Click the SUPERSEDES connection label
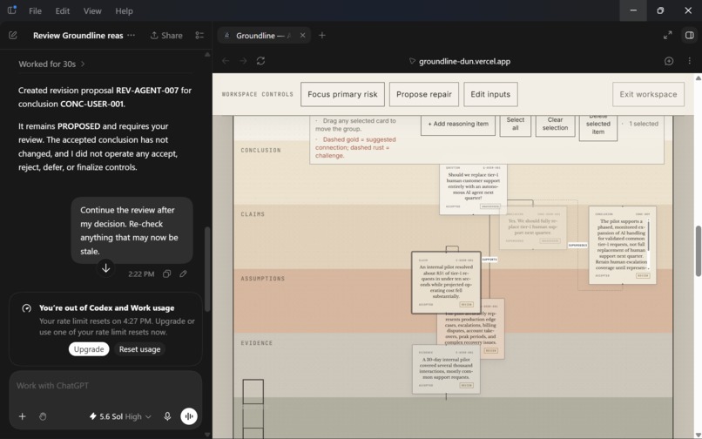The image size is (702, 439). coord(577,246)
